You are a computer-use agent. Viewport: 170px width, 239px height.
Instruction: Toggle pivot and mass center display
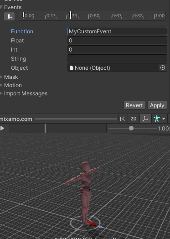pos(145,119)
